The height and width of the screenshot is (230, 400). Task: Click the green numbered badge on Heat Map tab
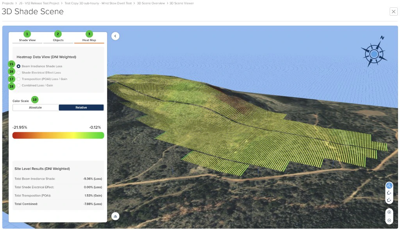(x=89, y=34)
